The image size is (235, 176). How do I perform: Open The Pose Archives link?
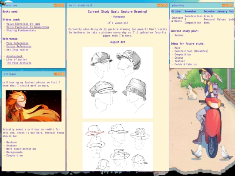click(x=19, y=63)
